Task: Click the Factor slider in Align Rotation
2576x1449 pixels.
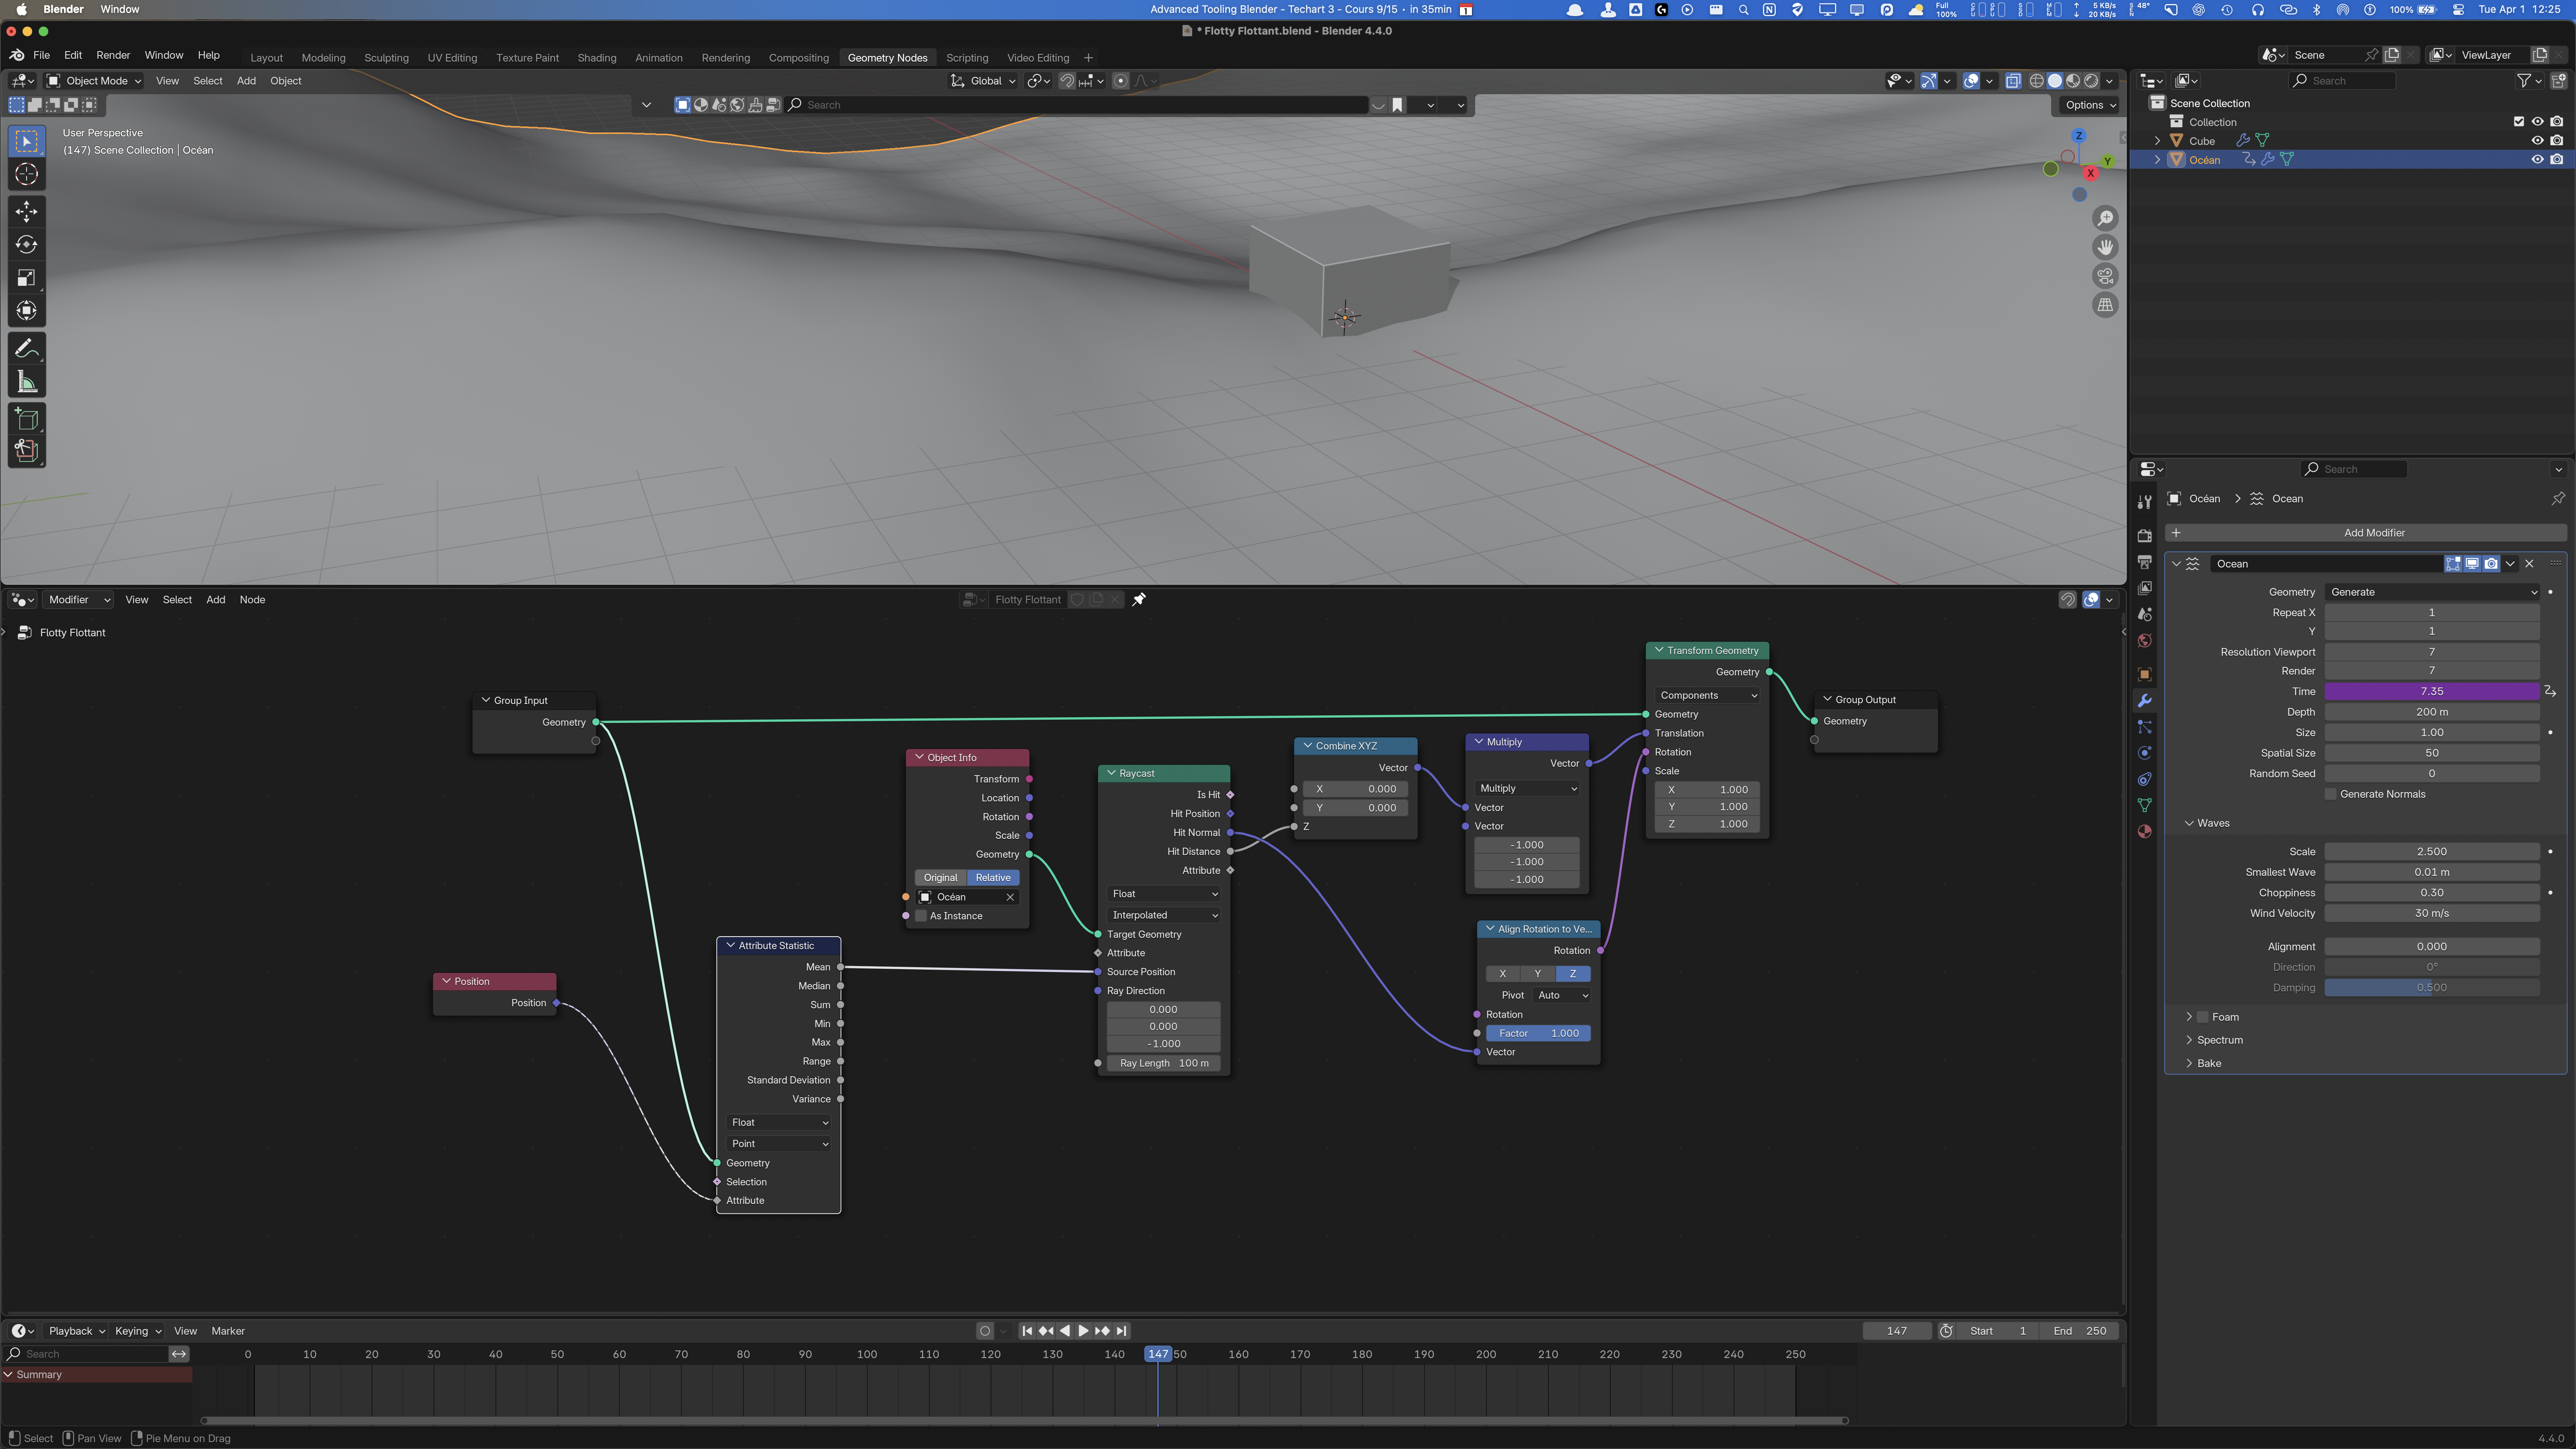Action: pyautogui.click(x=1538, y=1033)
